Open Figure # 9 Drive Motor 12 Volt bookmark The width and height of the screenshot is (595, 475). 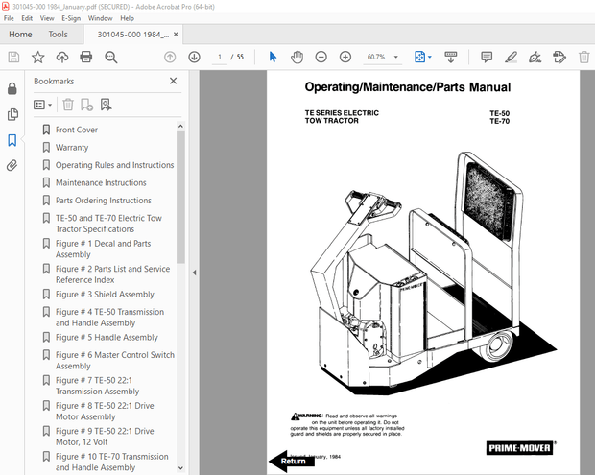[x=105, y=437]
